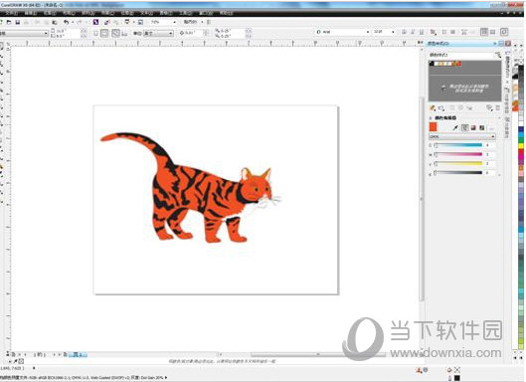
Task: Click the last icon on the text property bar
Action: point(504,32)
